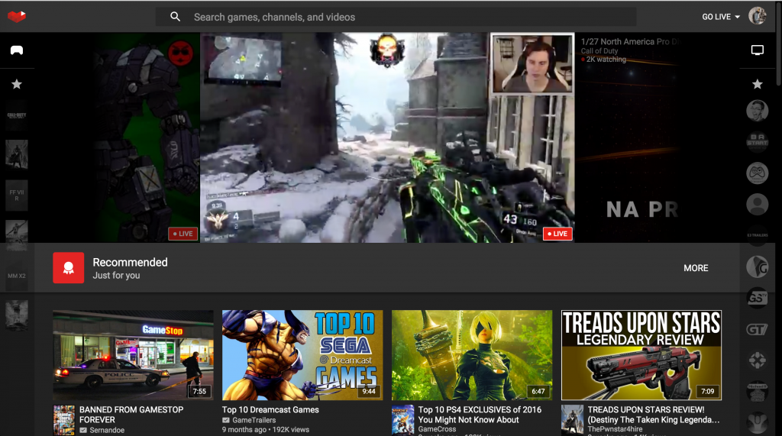Open the Call of Duty game tile in left sidebar
Image resolution: width=782 pixels, height=436 pixels.
[17, 115]
